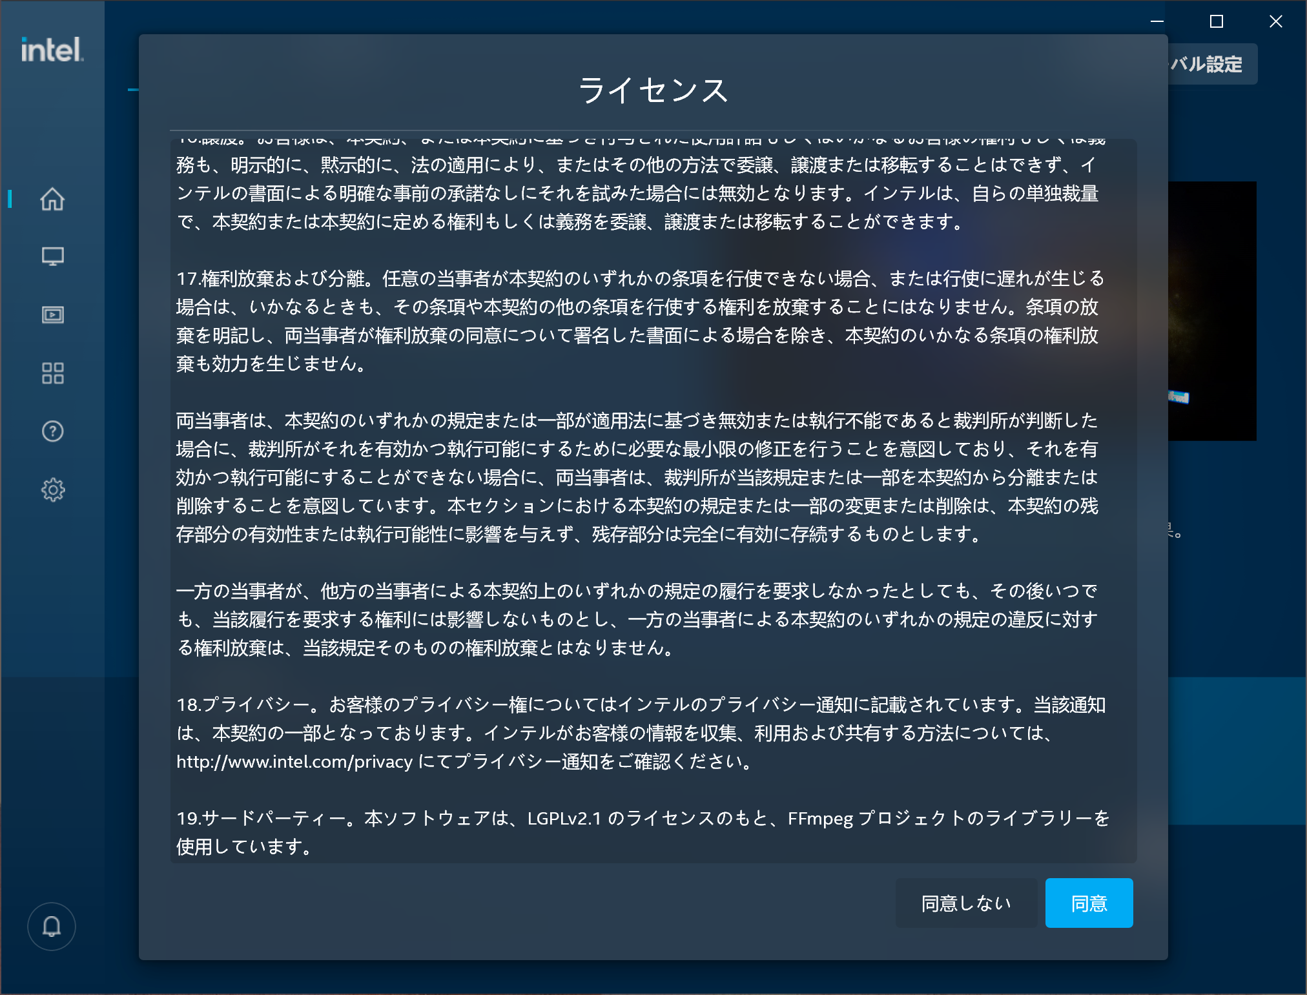Click the intel.com/privacy URL text

coord(294,762)
